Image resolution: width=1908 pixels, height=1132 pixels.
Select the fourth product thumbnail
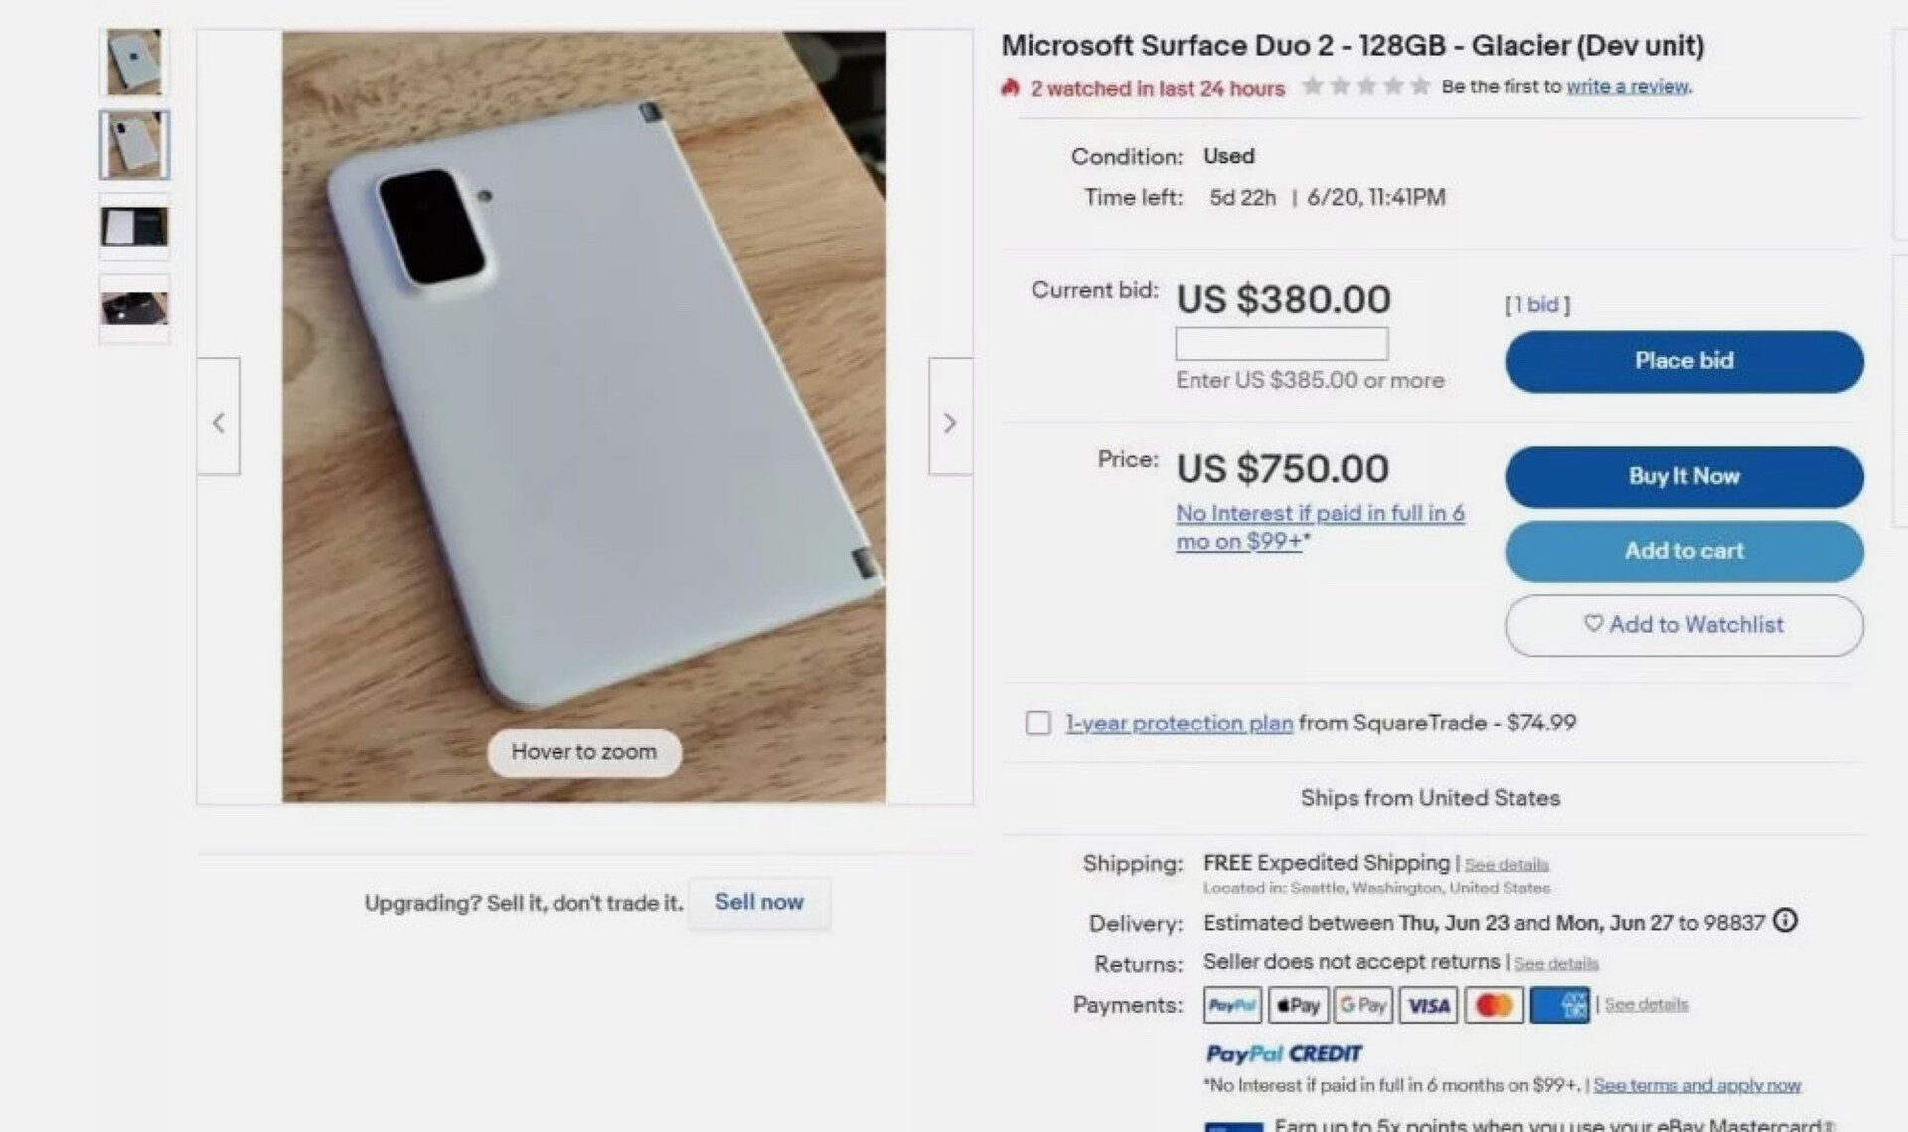click(134, 308)
